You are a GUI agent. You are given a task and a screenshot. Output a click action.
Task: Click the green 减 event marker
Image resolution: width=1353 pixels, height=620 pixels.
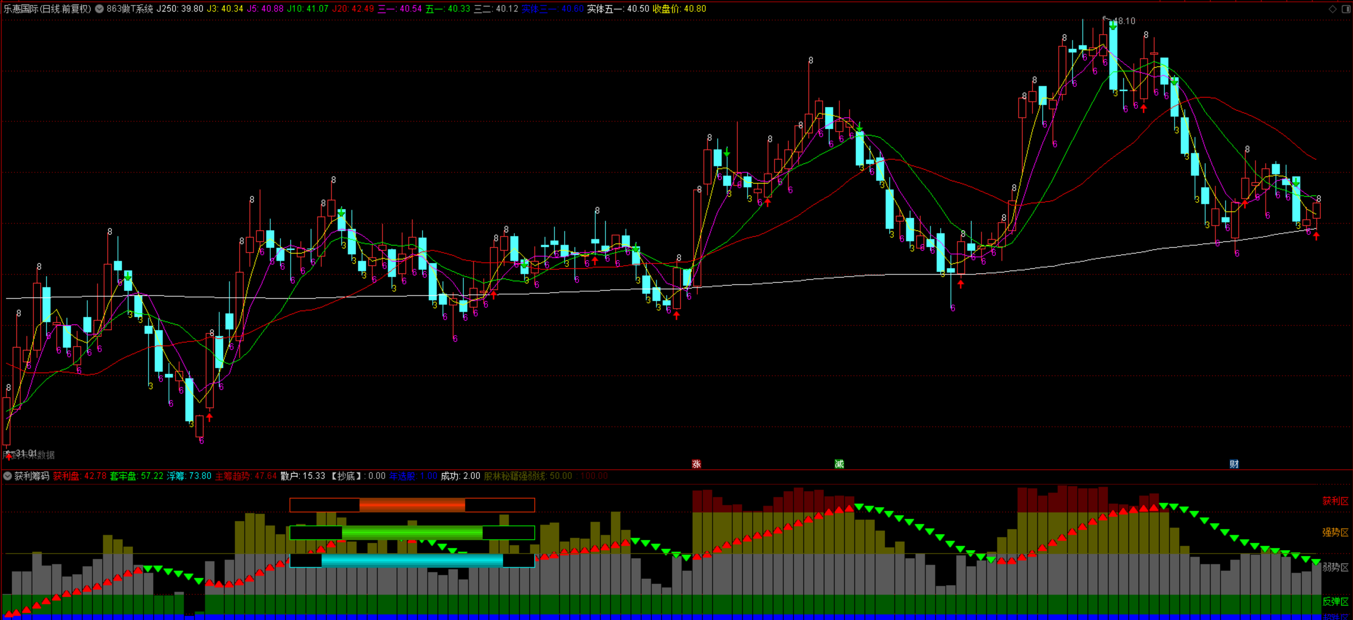839,464
